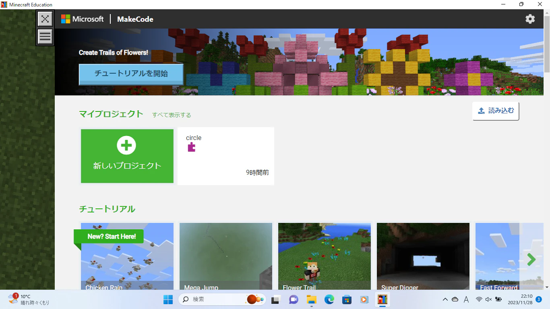Click next arrow in tutorial carousel
Viewport: 550px width, 309px height.
pyautogui.click(x=531, y=260)
